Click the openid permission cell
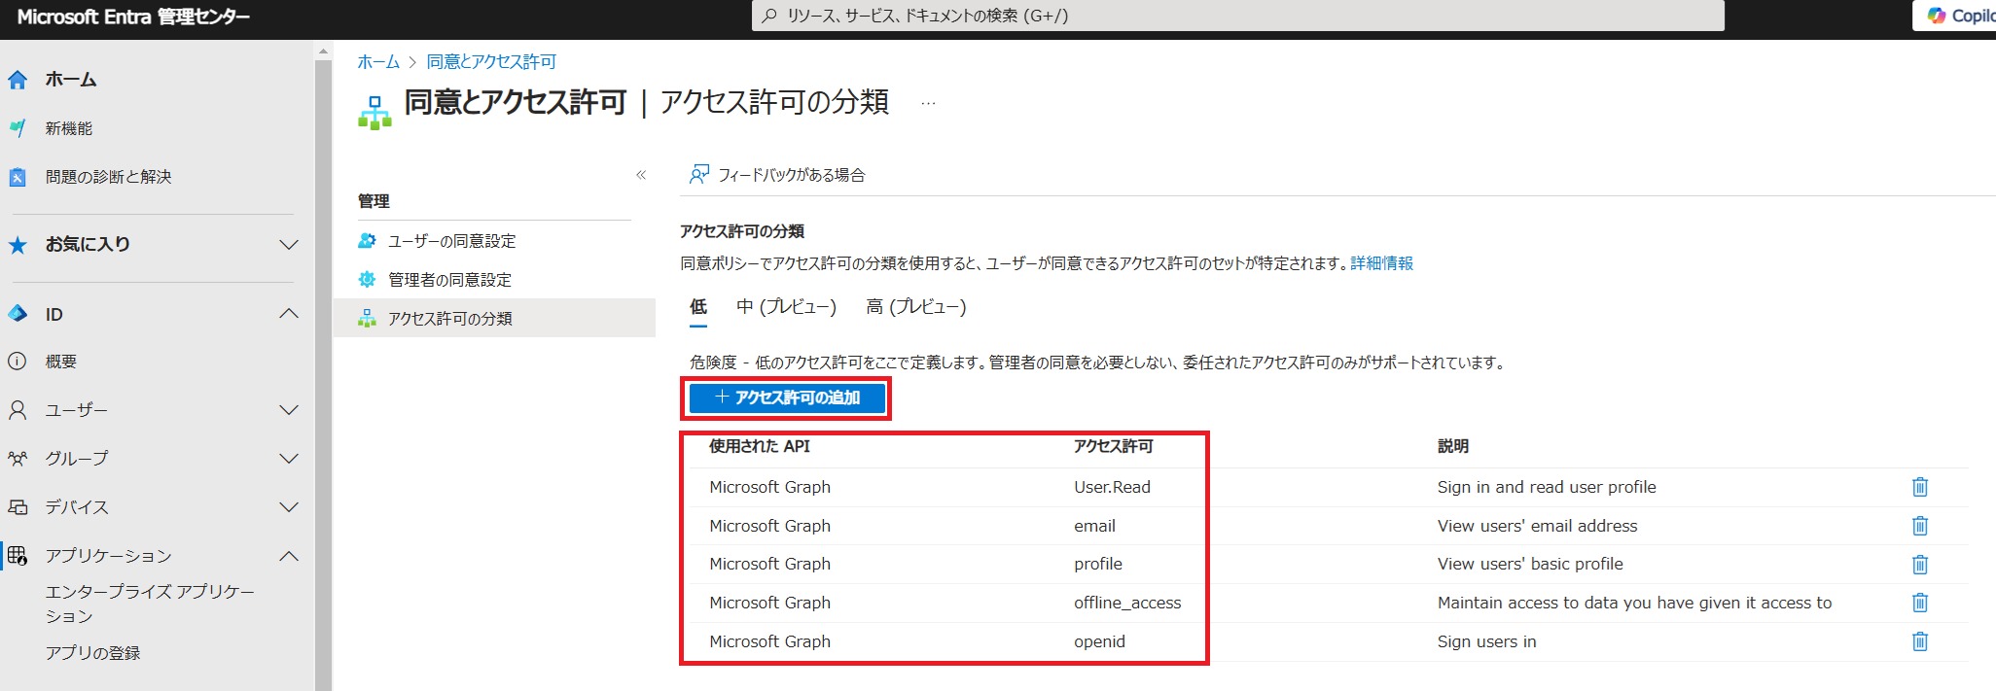Image resolution: width=1996 pixels, height=691 pixels. (x=1099, y=641)
